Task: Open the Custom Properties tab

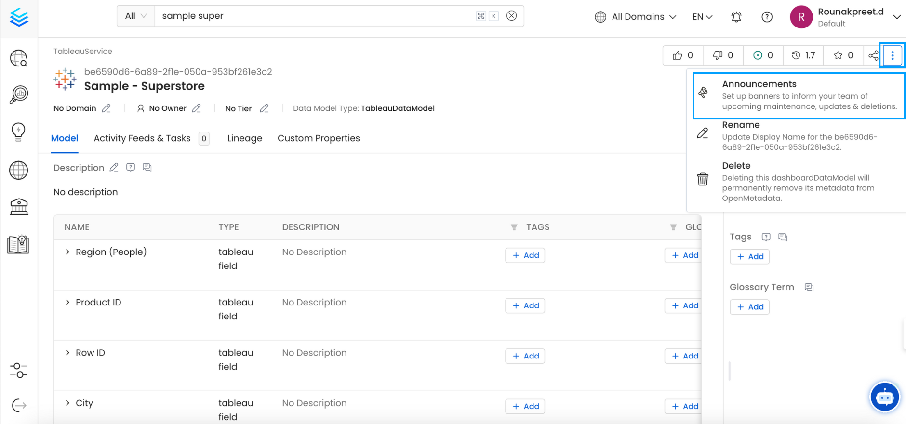Action: coord(319,138)
